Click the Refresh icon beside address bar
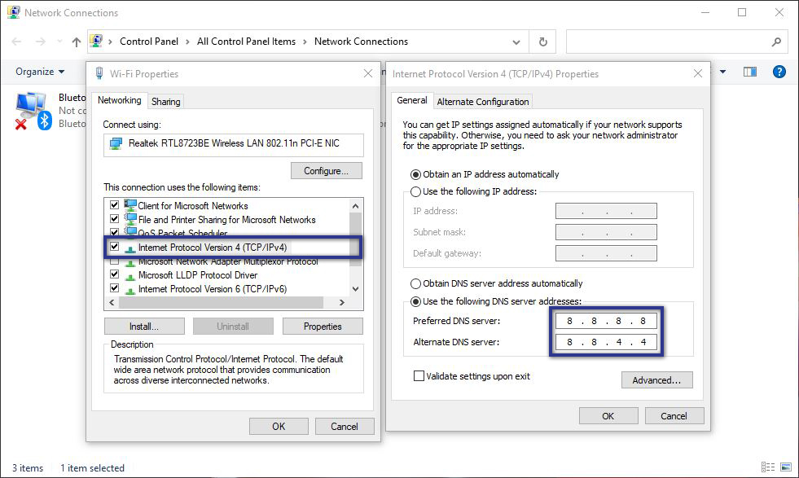 542,42
